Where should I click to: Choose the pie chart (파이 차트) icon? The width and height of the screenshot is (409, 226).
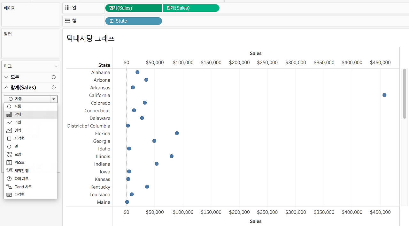(x=9, y=179)
